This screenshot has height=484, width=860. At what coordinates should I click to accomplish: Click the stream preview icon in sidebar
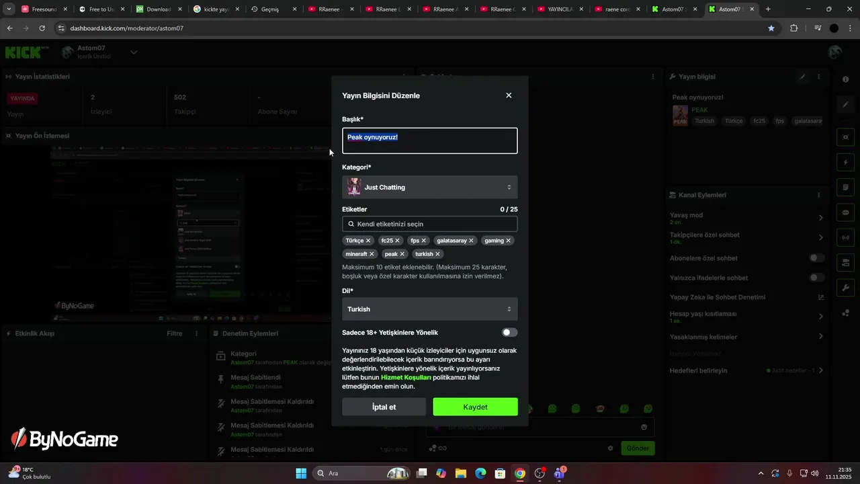point(845,137)
